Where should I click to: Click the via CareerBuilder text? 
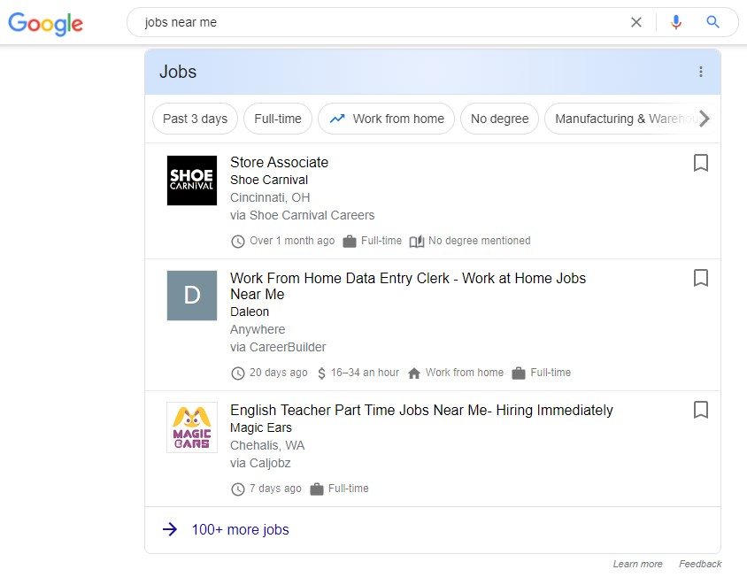[x=278, y=347]
